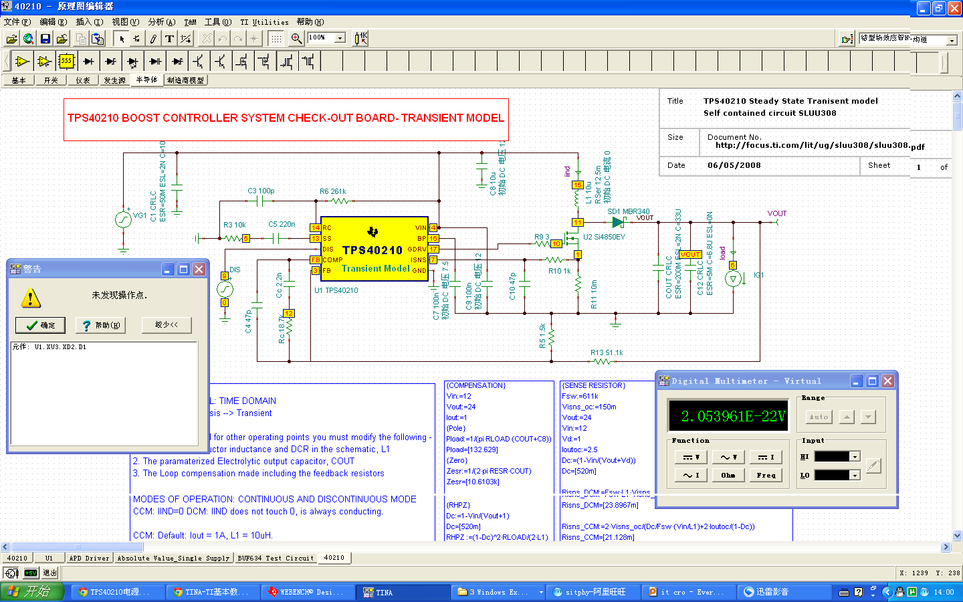
Task: Open the top-right toolbar combo box
Action: 952,40
